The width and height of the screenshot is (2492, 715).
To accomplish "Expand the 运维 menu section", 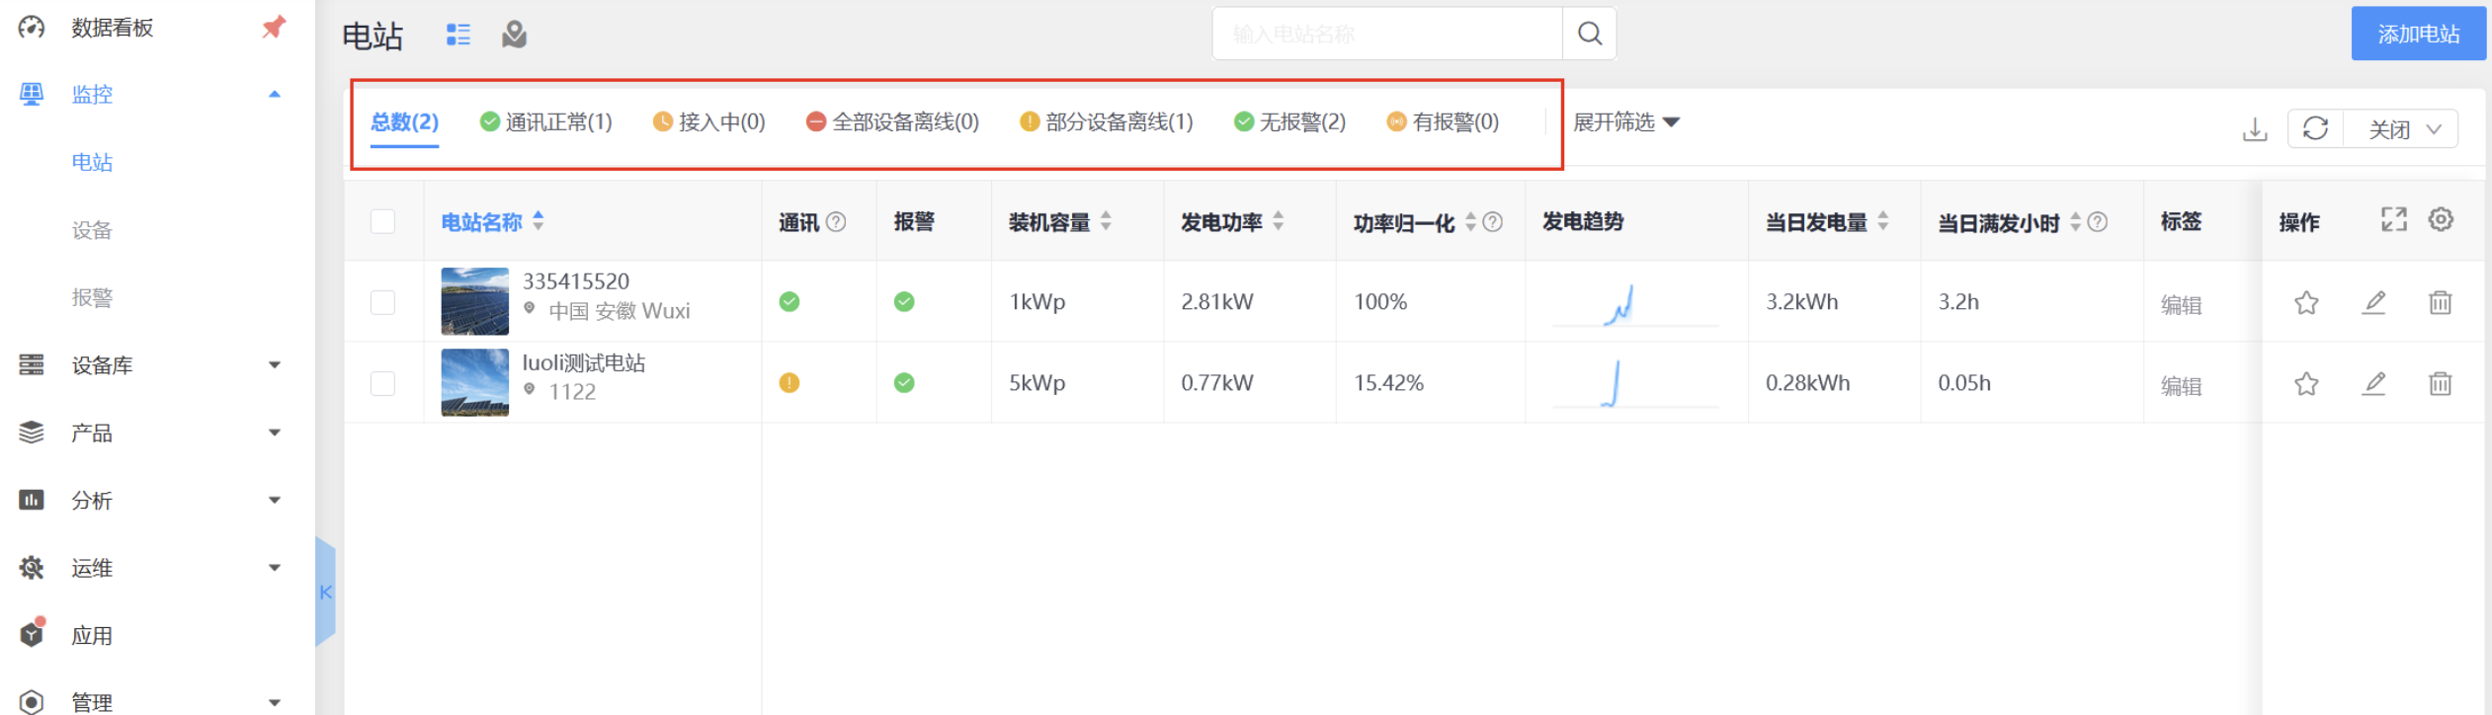I will [x=275, y=568].
